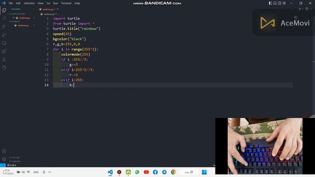
Task: Select rainbow.py in the RAINBOW folder
Action: [23, 26]
